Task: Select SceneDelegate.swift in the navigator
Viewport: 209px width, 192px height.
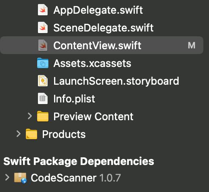Action: (103, 28)
